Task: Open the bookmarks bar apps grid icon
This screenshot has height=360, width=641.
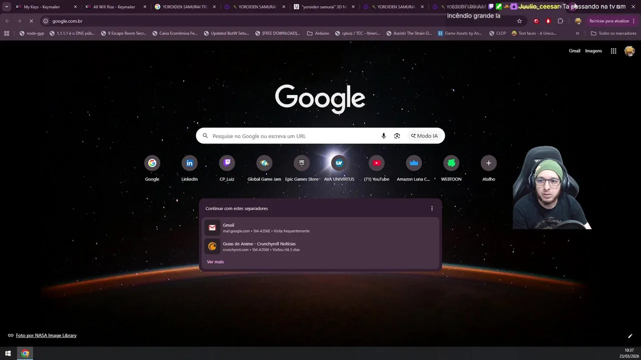Action: click(x=7, y=33)
